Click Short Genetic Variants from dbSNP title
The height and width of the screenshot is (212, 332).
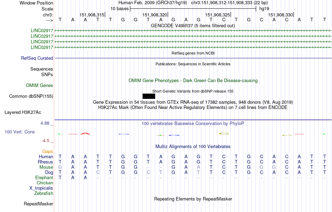(193, 91)
